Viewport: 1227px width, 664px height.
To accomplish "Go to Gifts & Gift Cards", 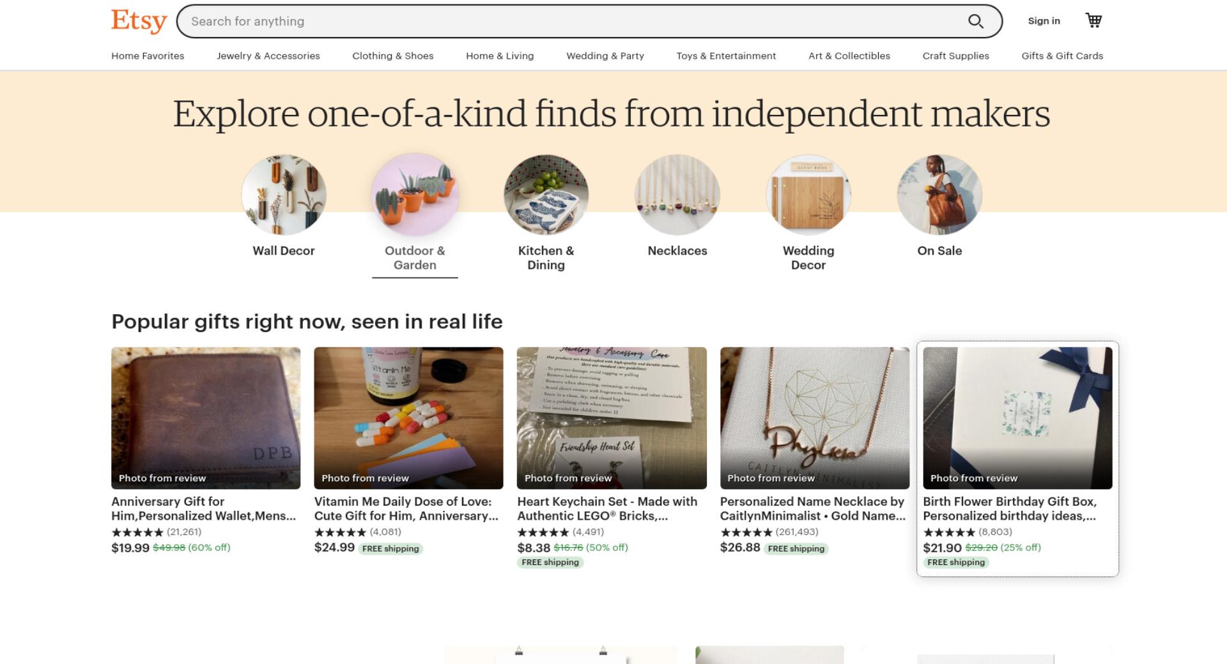I will coord(1062,56).
